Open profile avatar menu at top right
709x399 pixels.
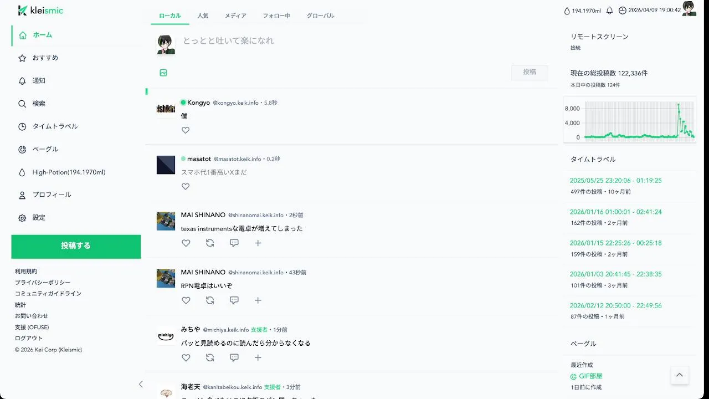coord(689,9)
